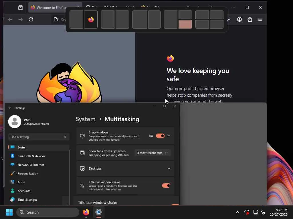293x219 pixels.
Task: Open Firefox from the taskbar
Action: pyautogui.click(x=86, y=212)
